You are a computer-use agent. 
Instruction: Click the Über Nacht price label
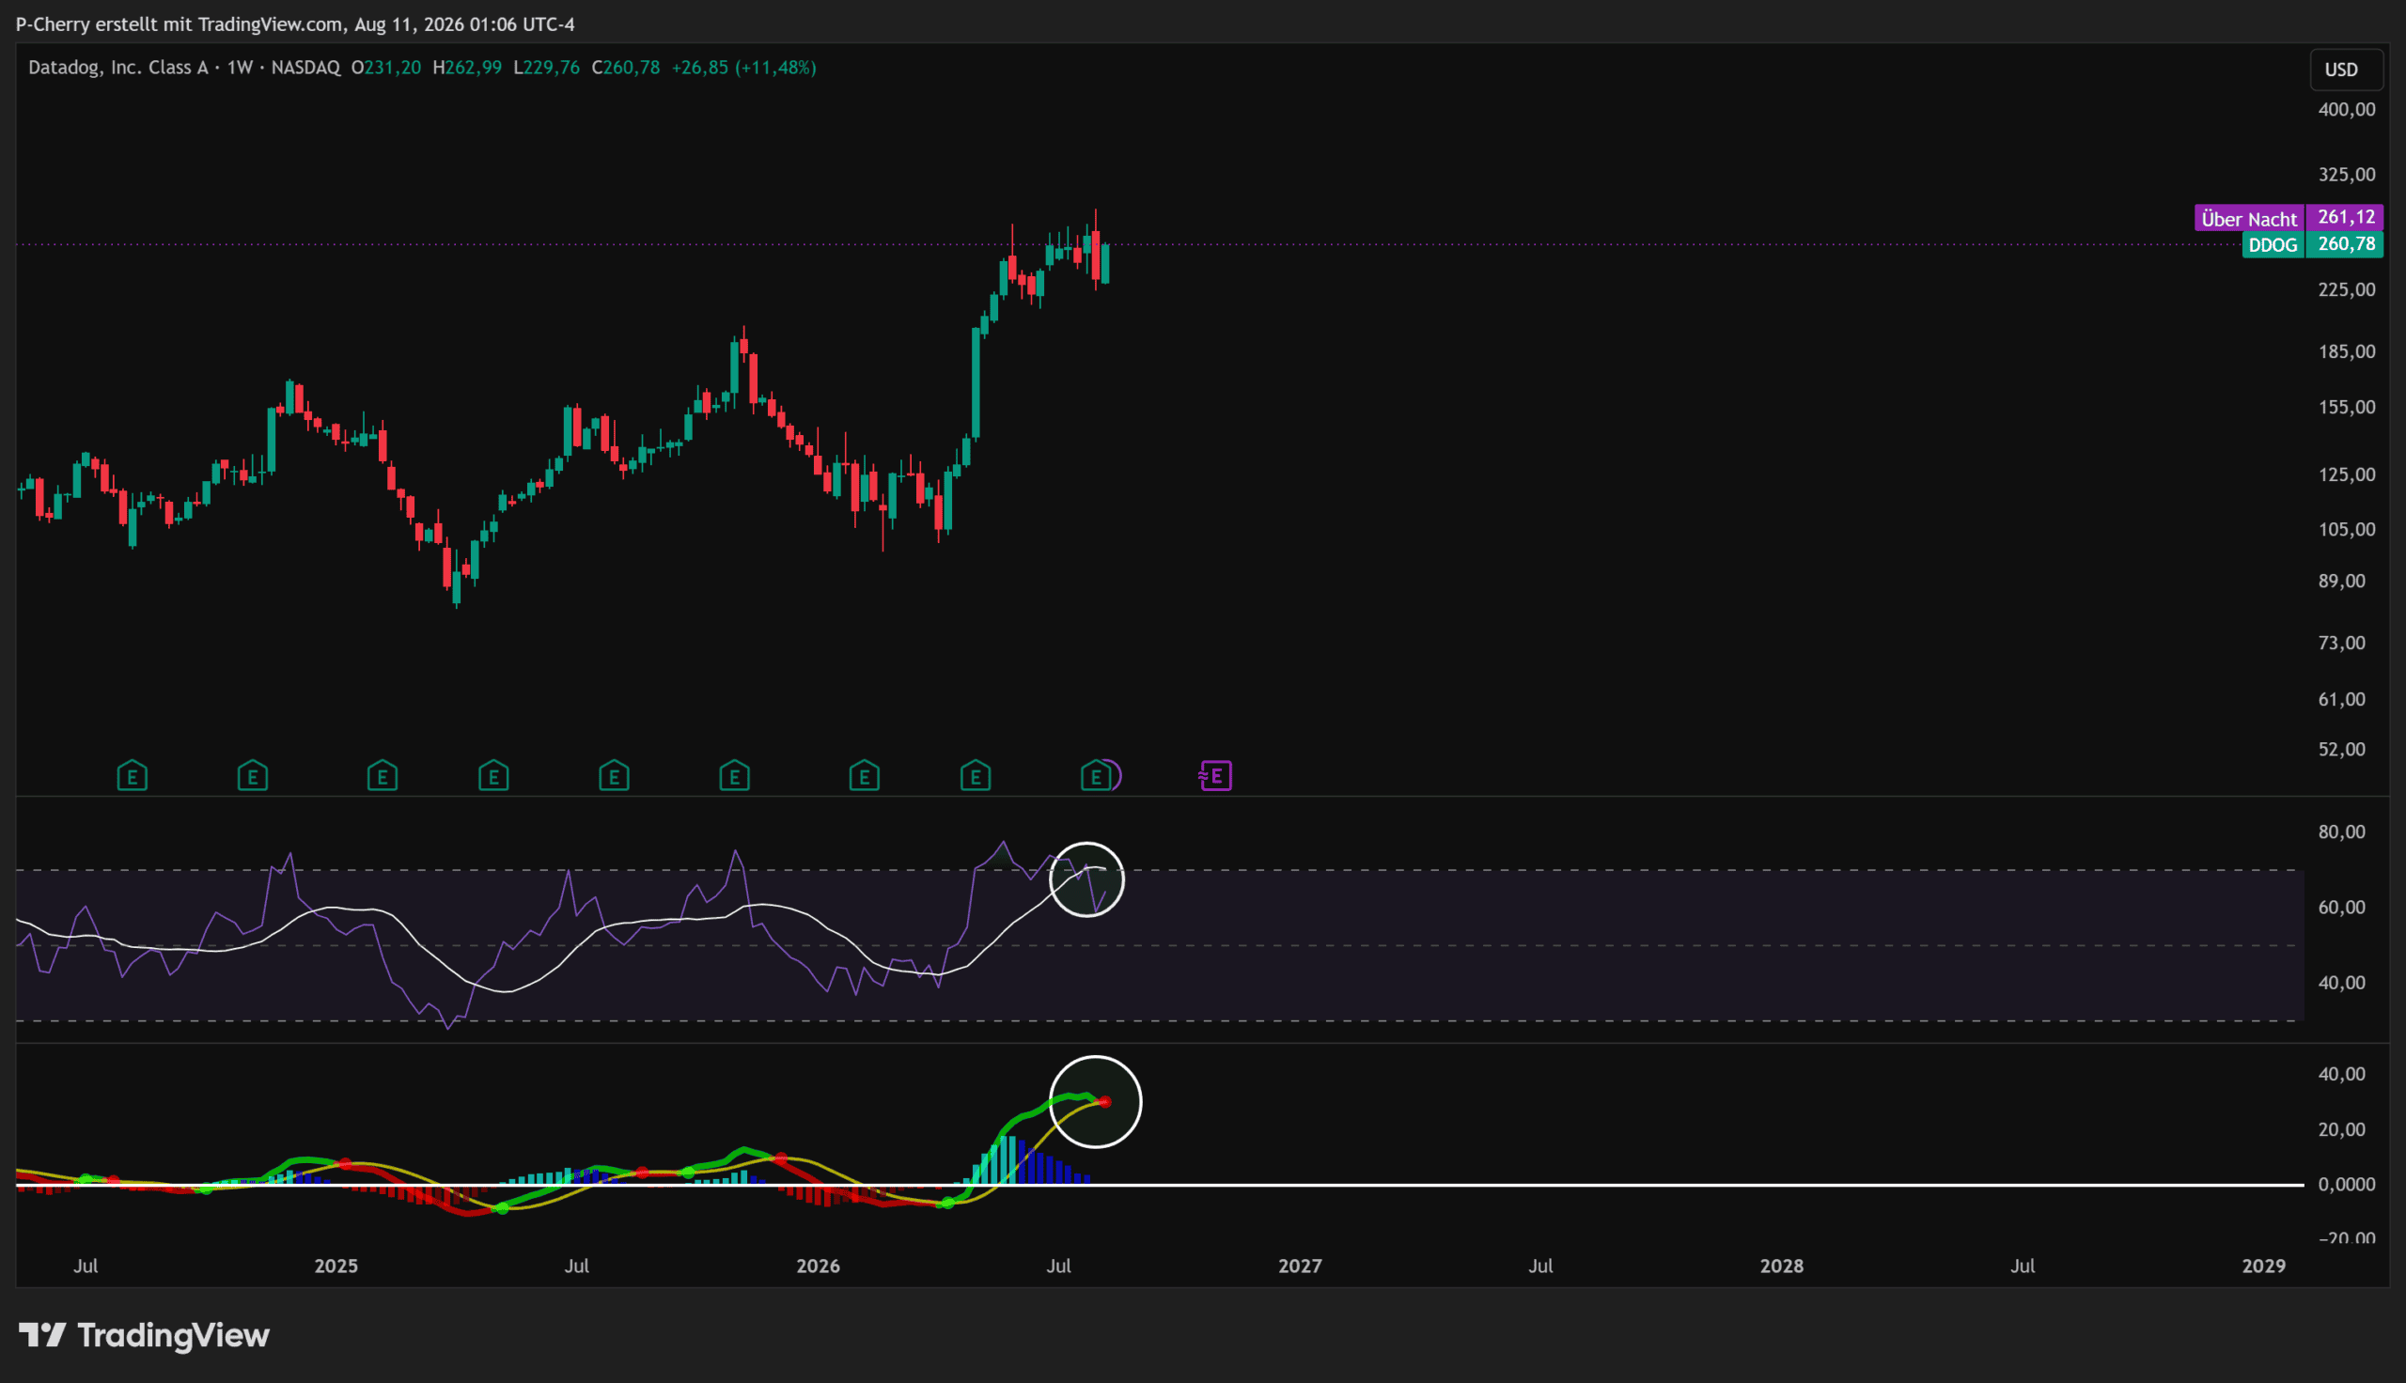coord(2248,219)
